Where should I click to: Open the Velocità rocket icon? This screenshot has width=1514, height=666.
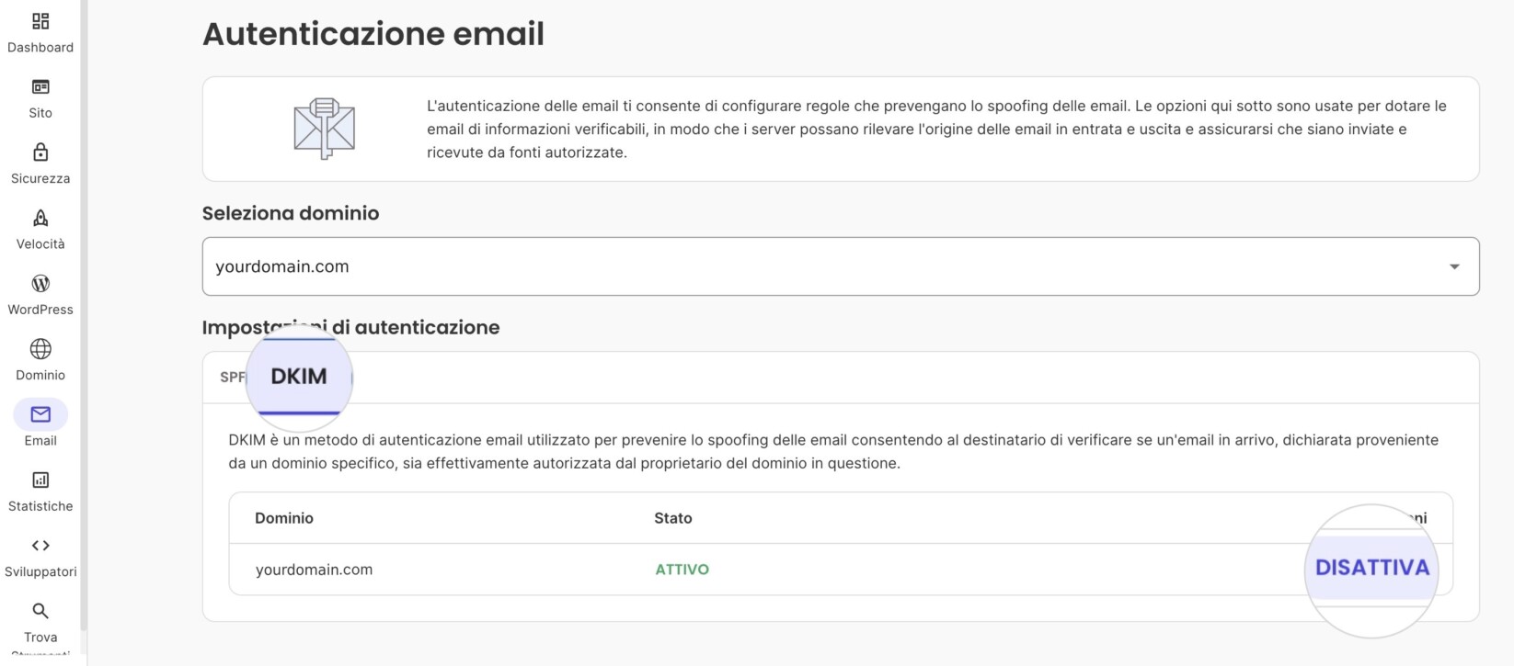click(x=40, y=218)
